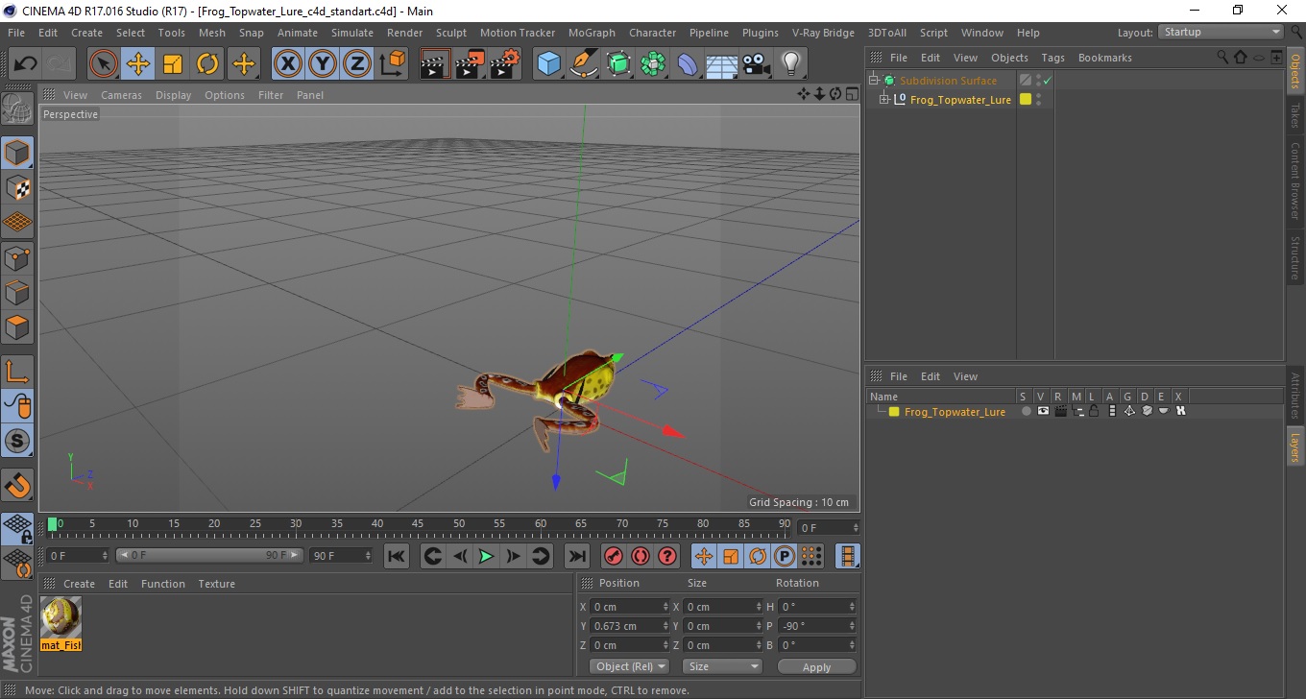Add Subdivision Surface generator icon
Image resolution: width=1306 pixels, height=699 pixels.
point(617,64)
